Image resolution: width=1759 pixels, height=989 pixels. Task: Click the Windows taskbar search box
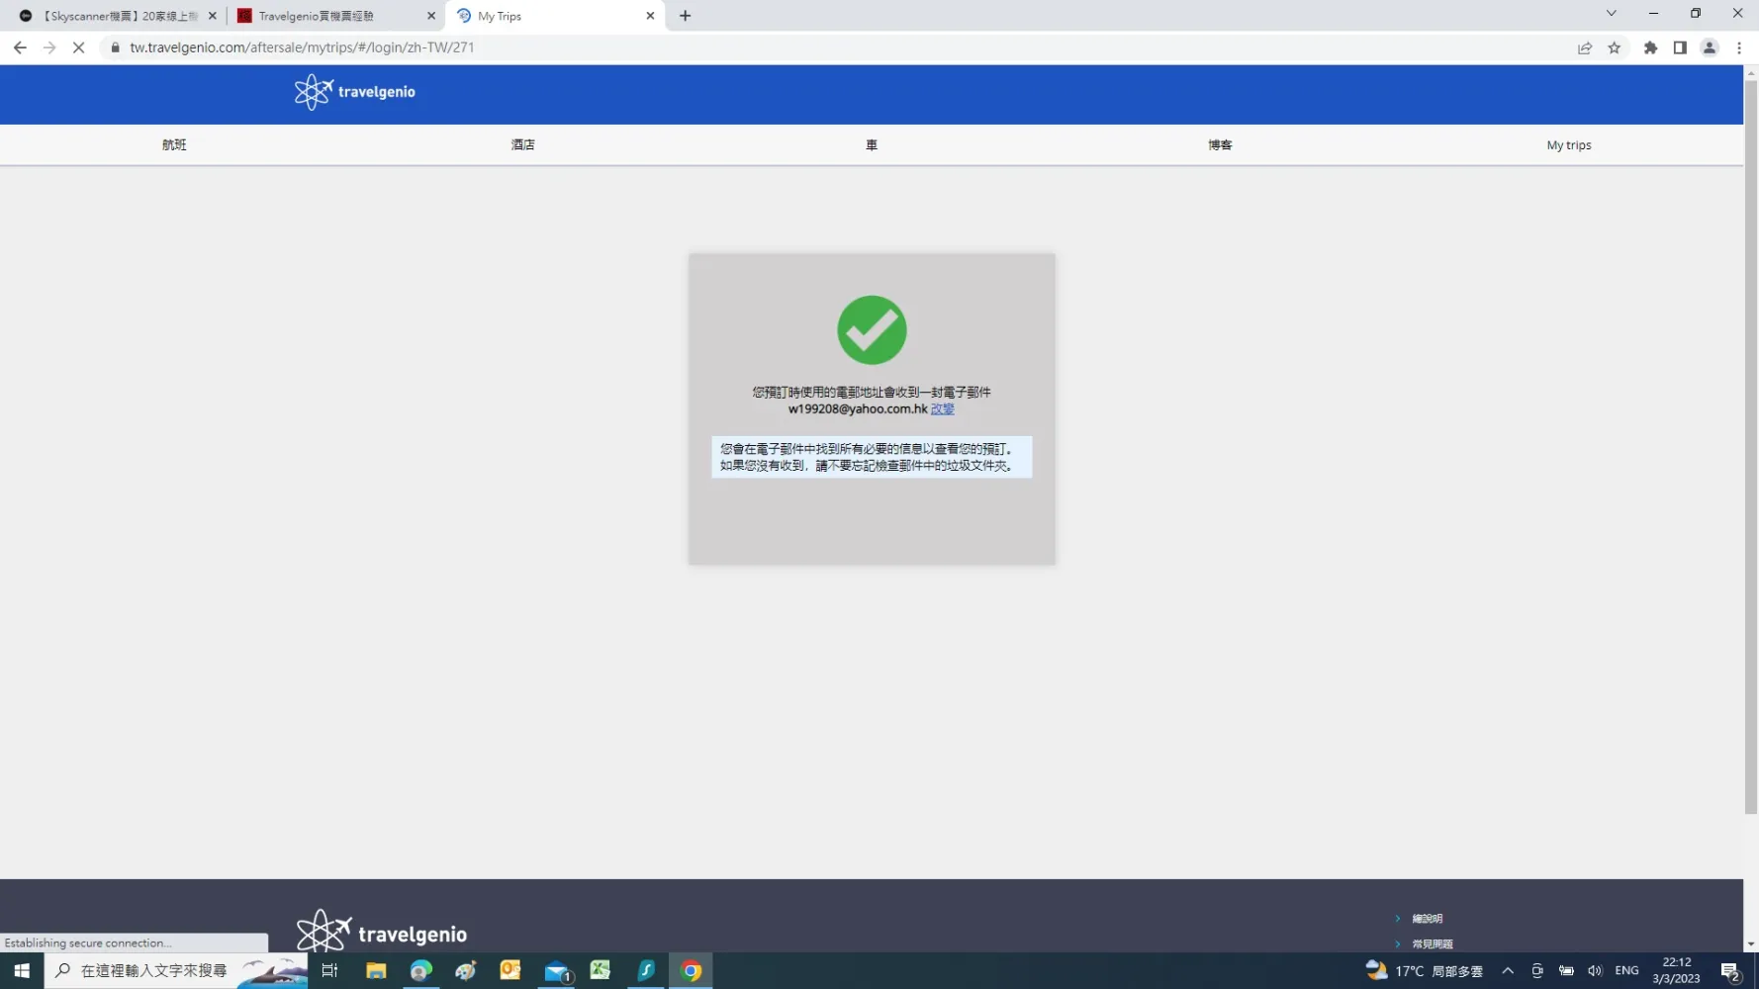pos(153,970)
